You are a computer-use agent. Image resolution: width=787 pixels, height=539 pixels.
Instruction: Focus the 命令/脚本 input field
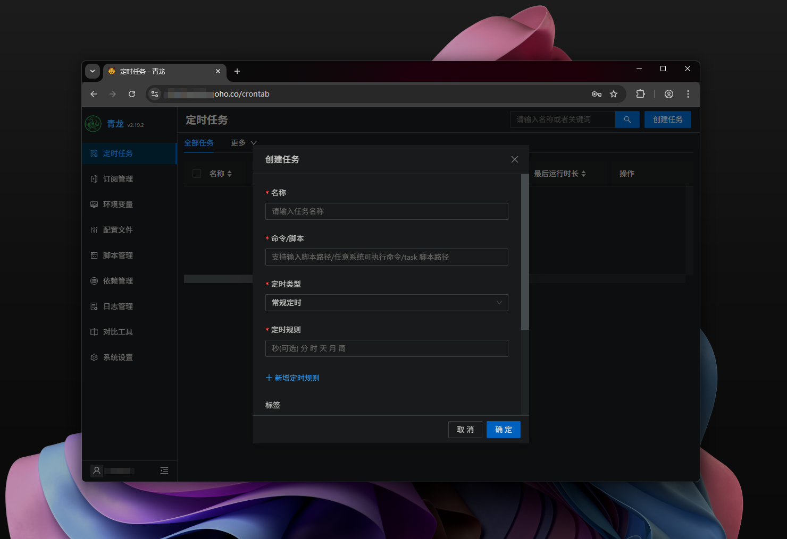point(387,257)
